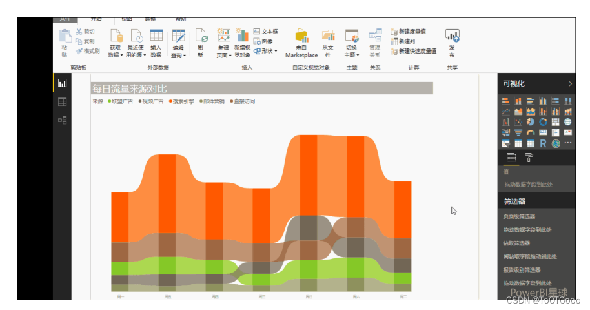Image resolution: width=590 pixels, height=310 pixels.
Task: Click the 搜索引擎 orange legend marker
Action: [170, 101]
